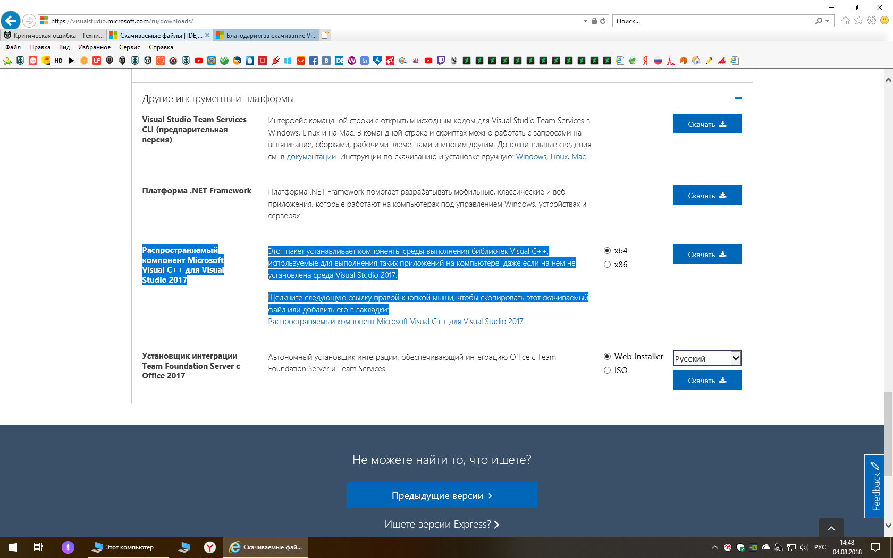
Task: Open the Feedback side tab
Action: [874, 486]
